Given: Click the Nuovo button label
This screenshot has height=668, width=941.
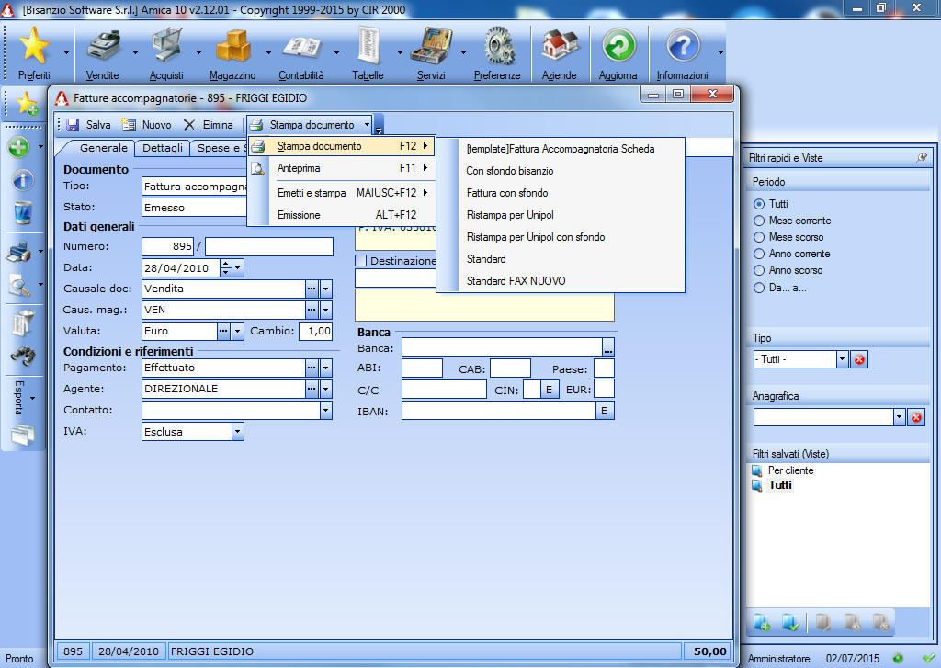Looking at the screenshot, I should coord(156,125).
